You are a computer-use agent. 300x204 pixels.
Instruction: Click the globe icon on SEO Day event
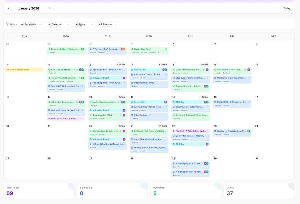(174, 102)
